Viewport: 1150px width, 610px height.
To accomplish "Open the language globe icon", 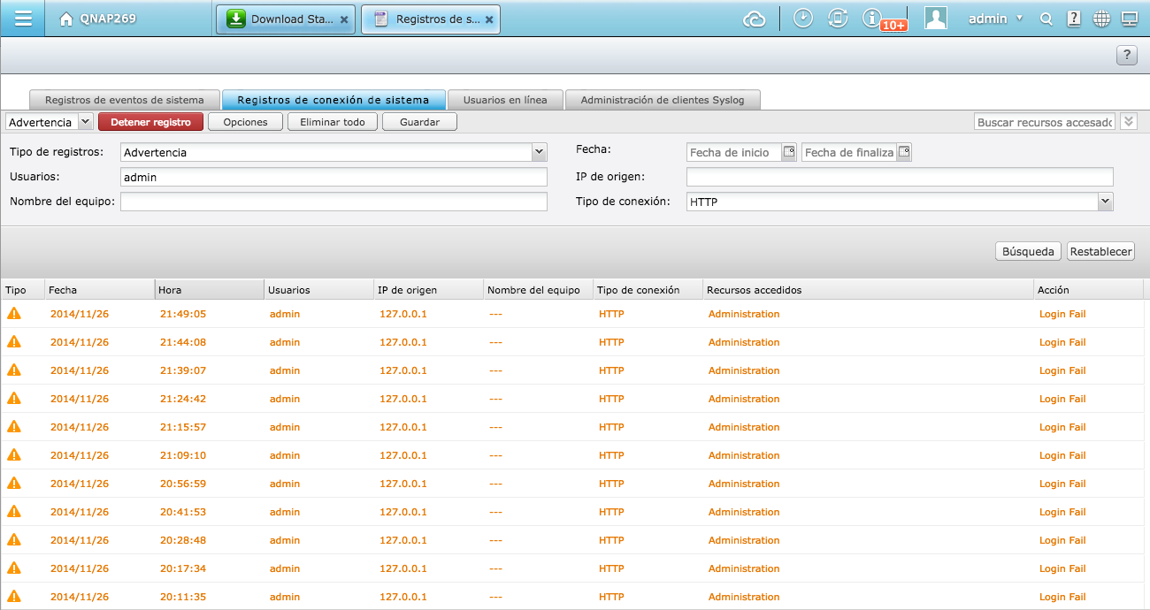I will click(1101, 19).
